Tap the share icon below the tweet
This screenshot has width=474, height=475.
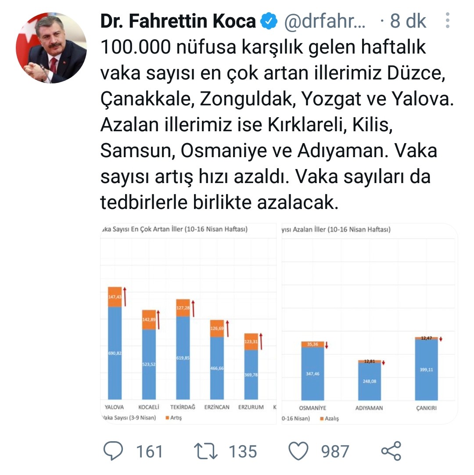point(391,451)
